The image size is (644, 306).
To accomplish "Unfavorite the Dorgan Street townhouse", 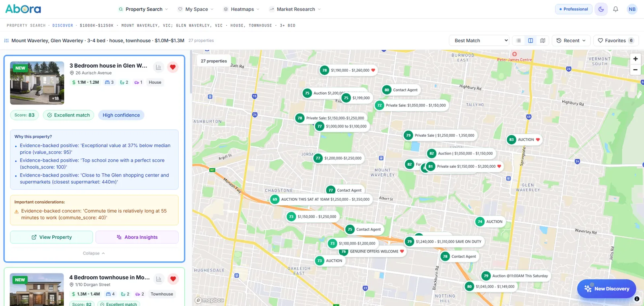I will (173, 279).
